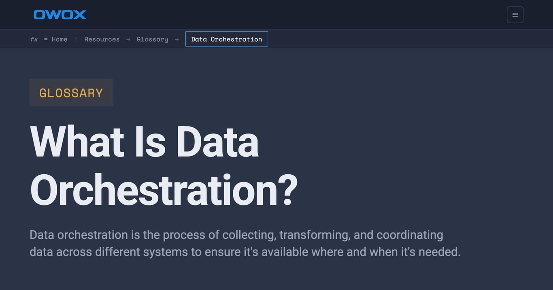Click the OWOX logo

click(60, 15)
